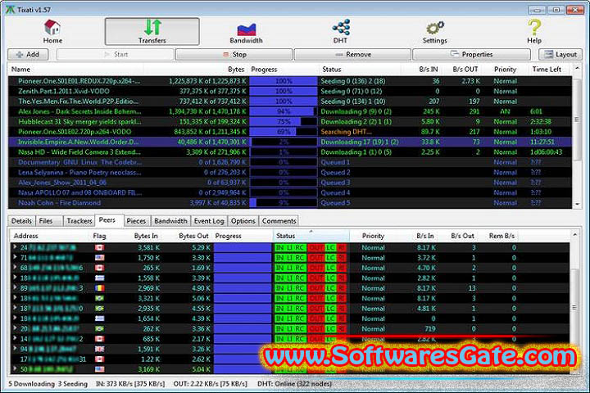Sort peers by Status column header
This screenshot has width=590, height=393.
tap(311, 236)
